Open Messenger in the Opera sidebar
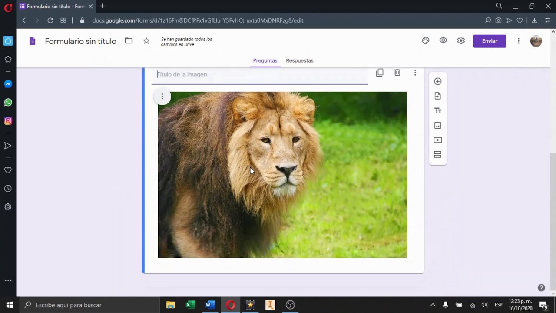The image size is (556, 313). click(x=8, y=84)
